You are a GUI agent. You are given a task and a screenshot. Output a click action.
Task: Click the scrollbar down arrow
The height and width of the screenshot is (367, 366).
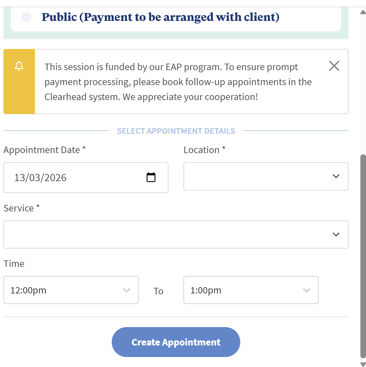point(363,364)
